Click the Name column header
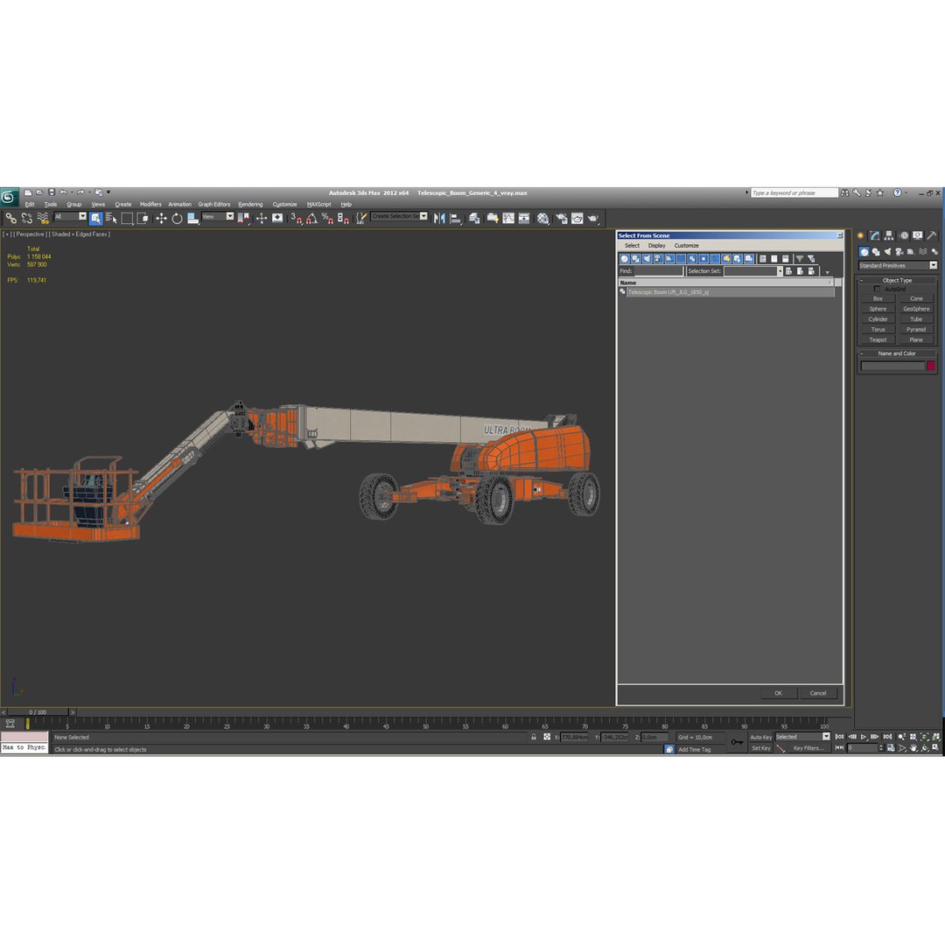This screenshot has height=945, width=945. (x=726, y=283)
